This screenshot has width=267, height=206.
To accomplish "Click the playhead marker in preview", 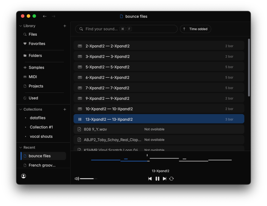I will (x=147, y=155).
